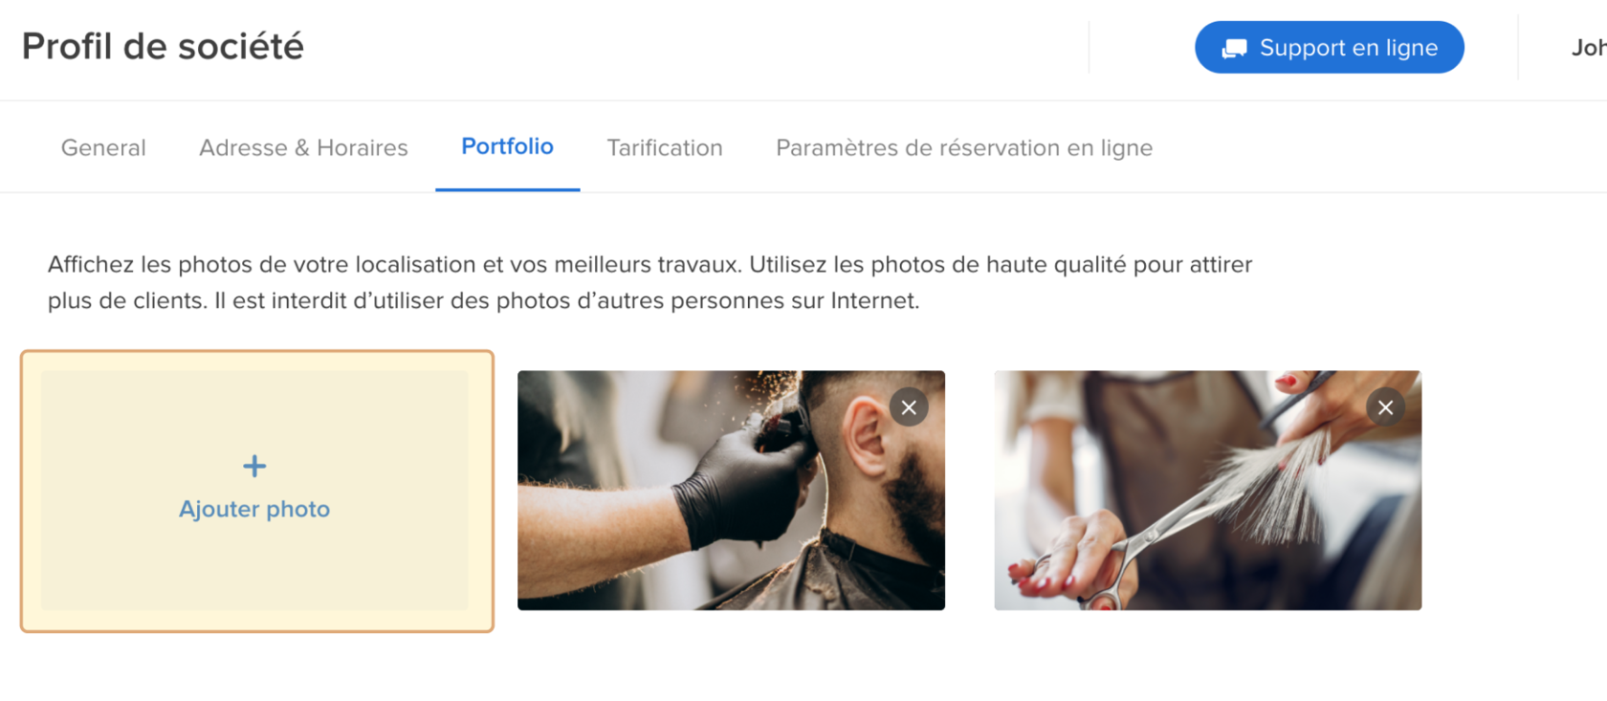Remove the barber clipper photo with its X
This screenshot has width=1607, height=701.
[x=909, y=407]
